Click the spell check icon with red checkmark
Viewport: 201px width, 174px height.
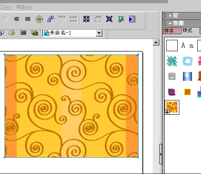(x=121, y=19)
